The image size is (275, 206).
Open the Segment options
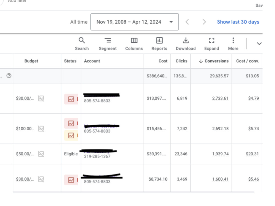108,44
